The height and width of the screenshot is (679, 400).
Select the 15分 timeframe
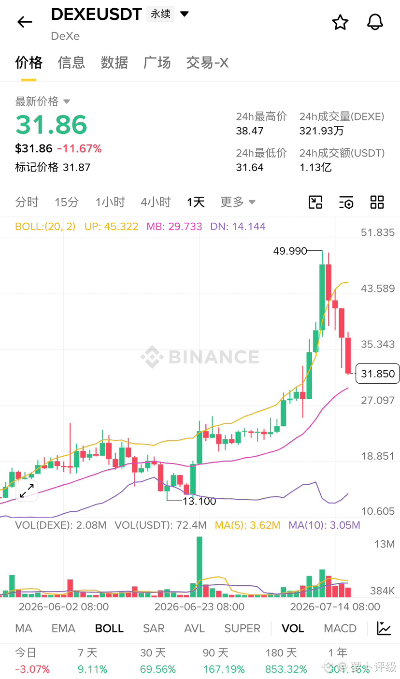click(67, 202)
